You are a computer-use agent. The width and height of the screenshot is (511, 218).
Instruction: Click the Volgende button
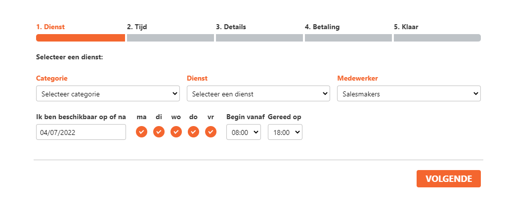pyautogui.click(x=448, y=179)
